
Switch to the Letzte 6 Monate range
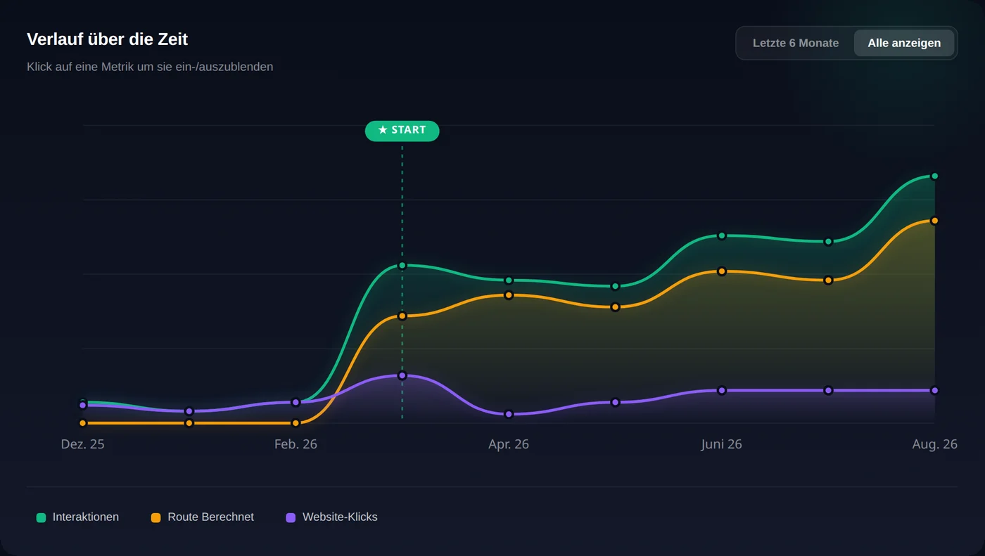795,43
